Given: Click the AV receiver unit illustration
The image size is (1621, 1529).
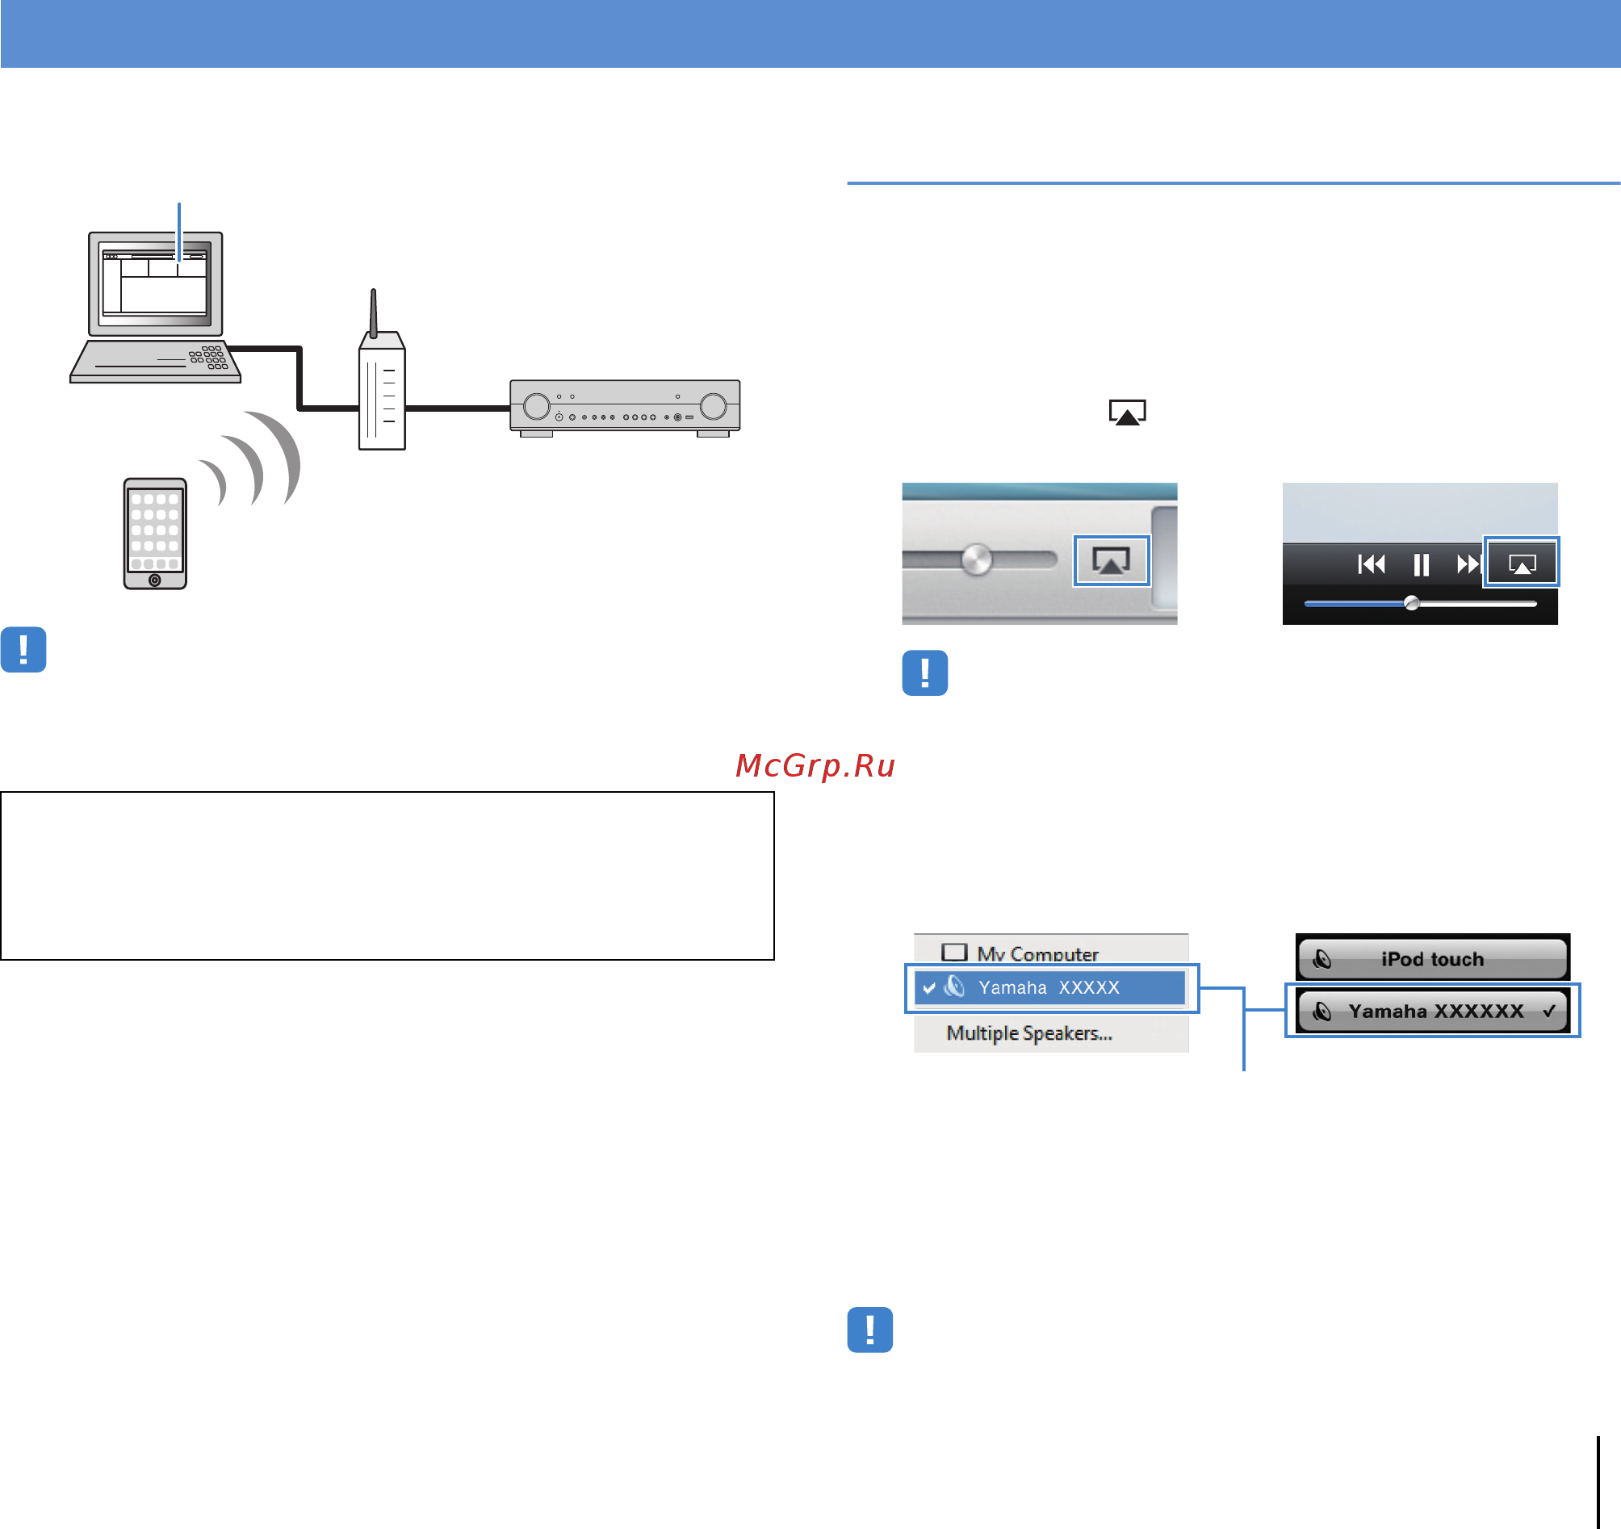Looking at the screenshot, I should [x=625, y=408].
